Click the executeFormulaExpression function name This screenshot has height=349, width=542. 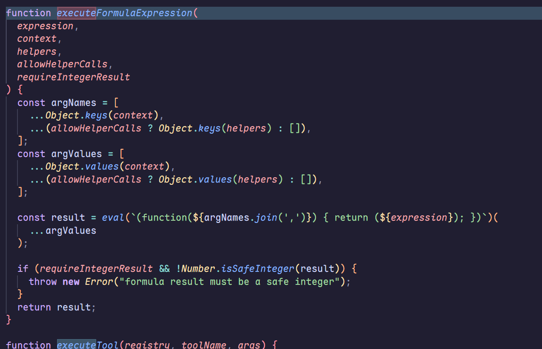pos(124,13)
